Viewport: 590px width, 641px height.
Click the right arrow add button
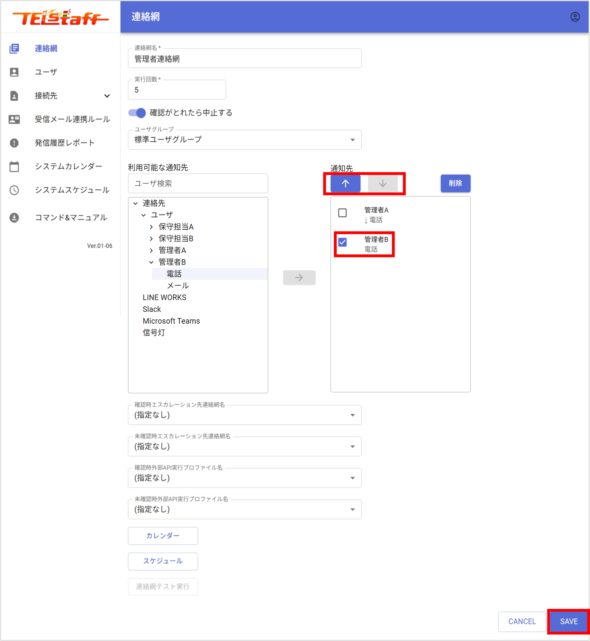(x=299, y=278)
